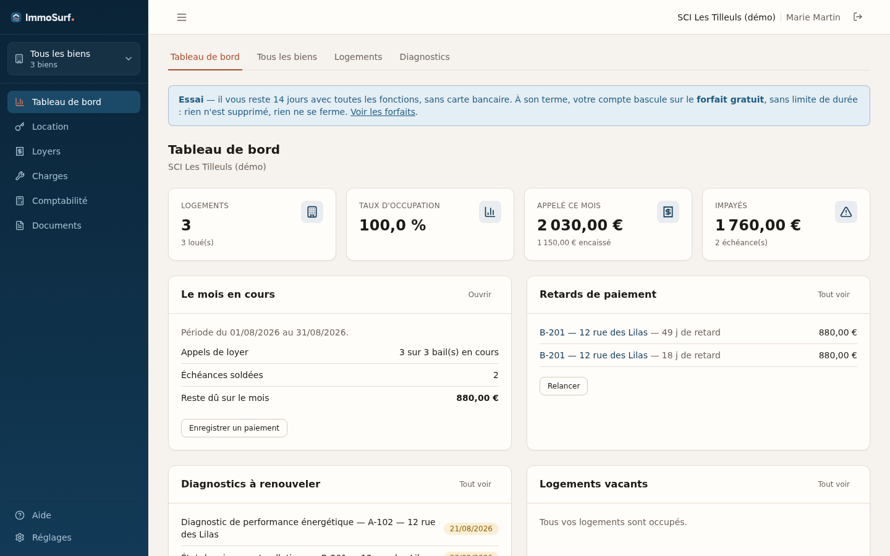
Task: Click the wrench icon beside Charges
Action: pyautogui.click(x=20, y=176)
